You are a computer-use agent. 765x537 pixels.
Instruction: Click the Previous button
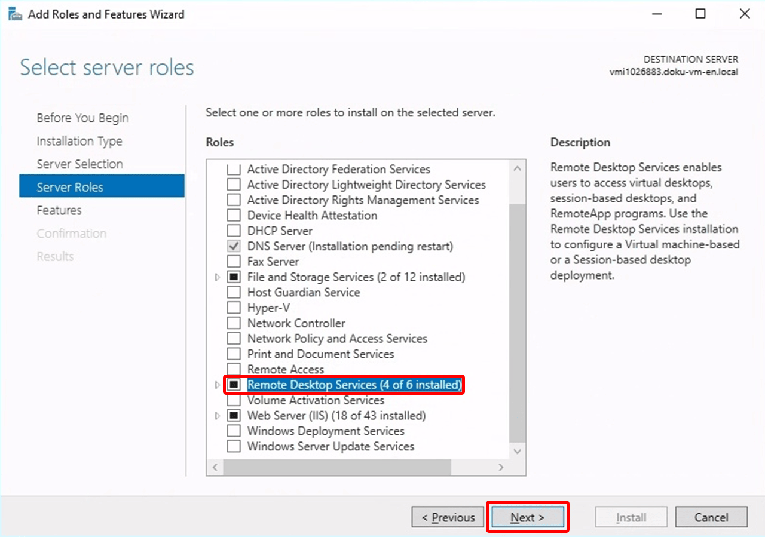point(447,517)
